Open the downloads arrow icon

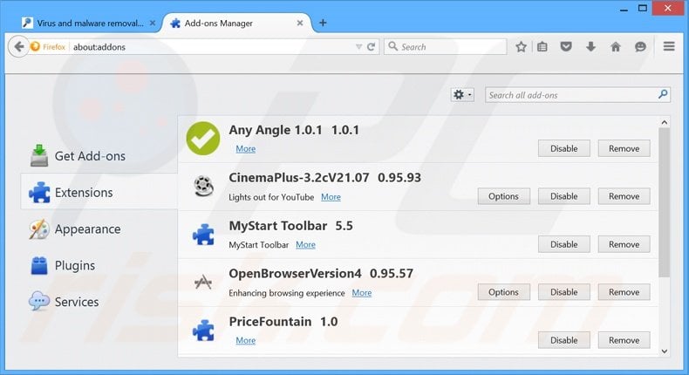coord(591,46)
